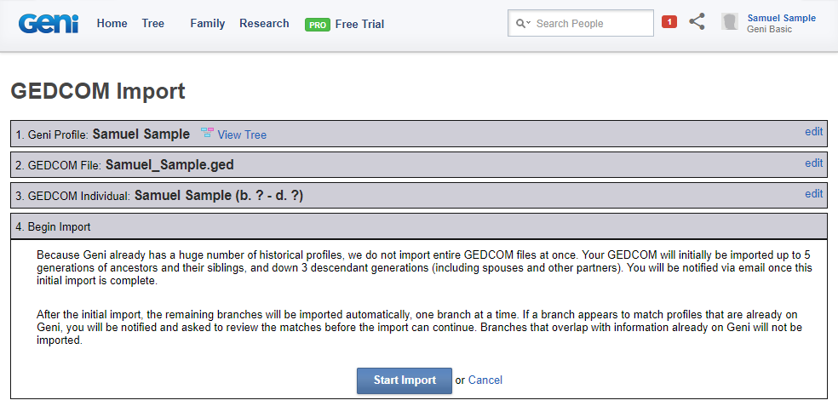Edit the Geni Profile step

point(814,132)
